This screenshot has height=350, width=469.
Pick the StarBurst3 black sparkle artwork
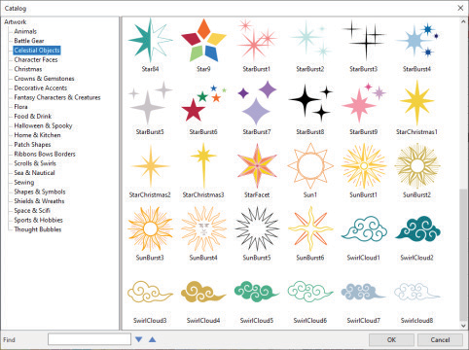364,41
